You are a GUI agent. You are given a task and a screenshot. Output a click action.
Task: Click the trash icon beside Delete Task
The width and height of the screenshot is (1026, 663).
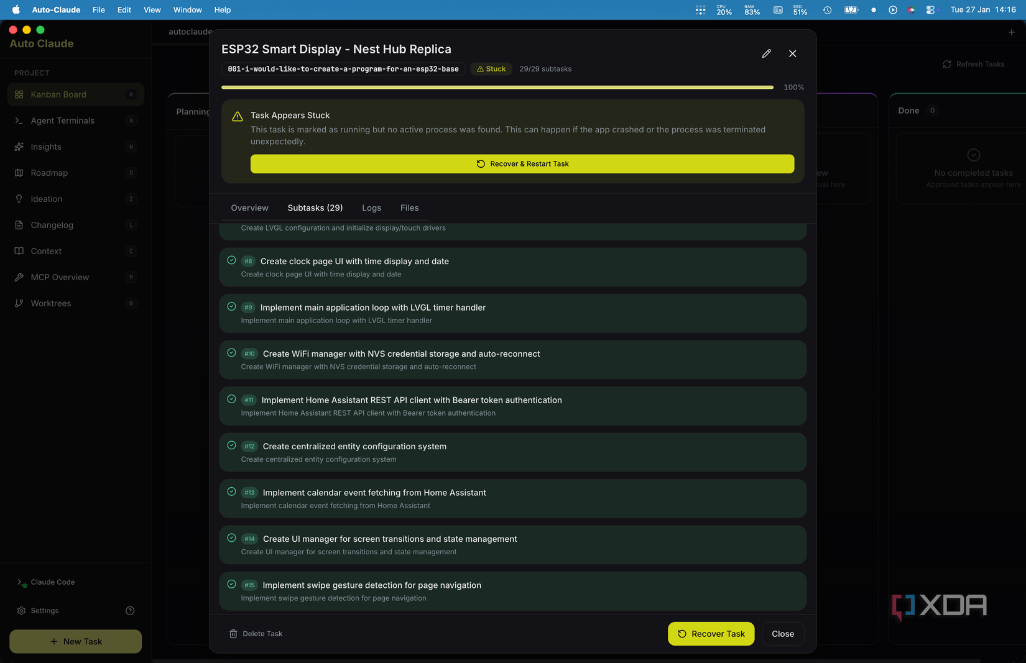tap(233, 634)
